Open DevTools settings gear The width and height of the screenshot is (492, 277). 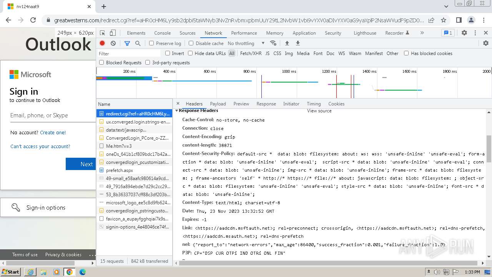(x=464, y=33)
